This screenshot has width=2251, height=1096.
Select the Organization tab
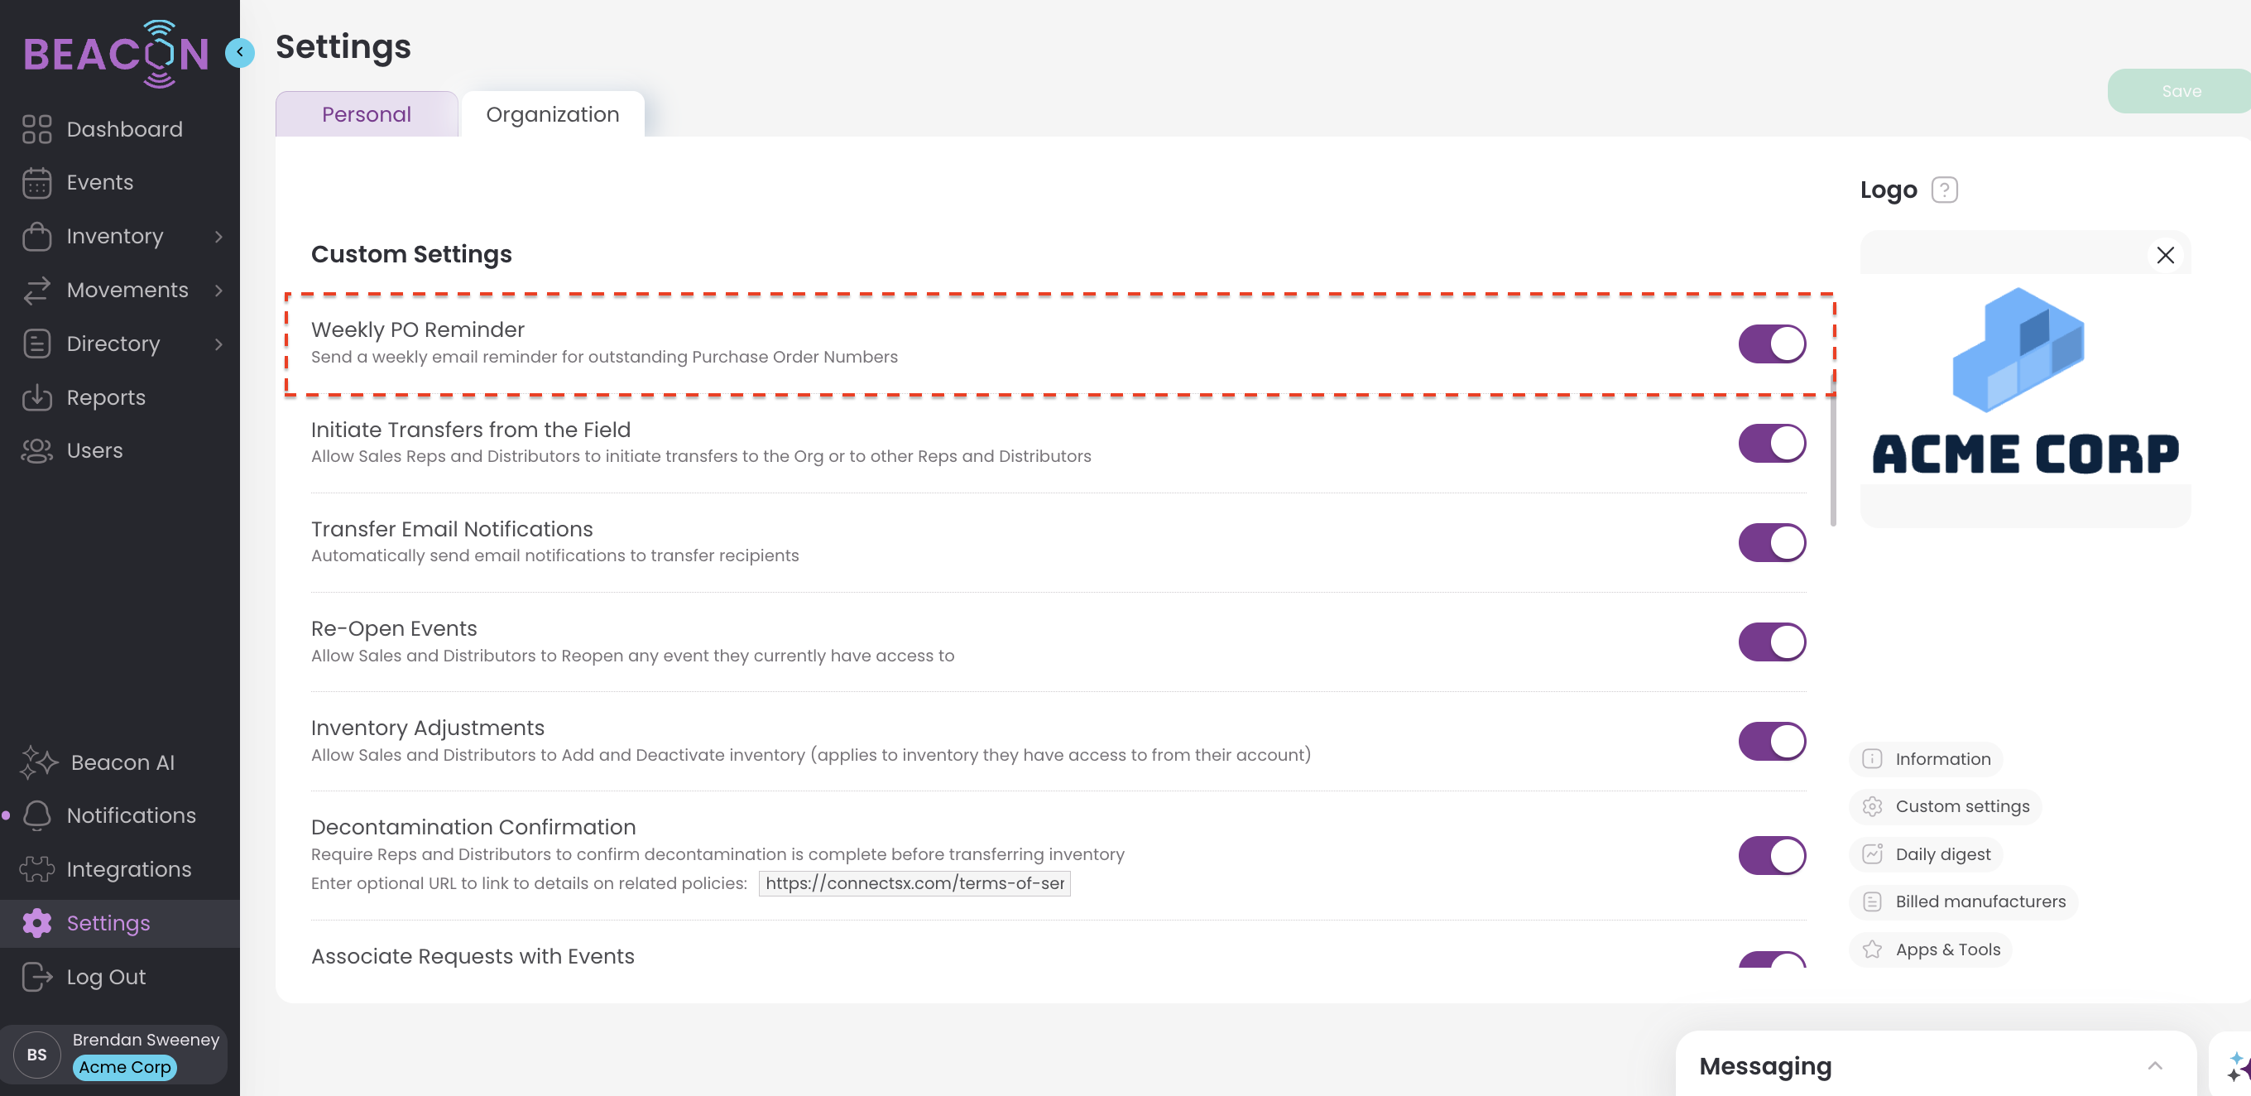(552, 114)
